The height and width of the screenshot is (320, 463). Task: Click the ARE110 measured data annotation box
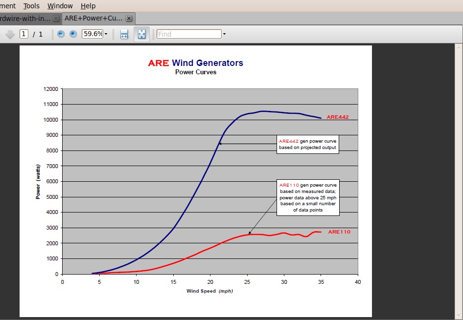pos(308,197)
